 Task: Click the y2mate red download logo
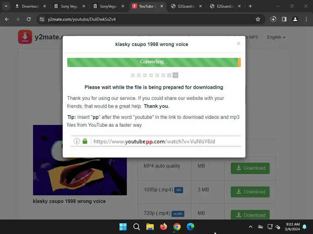25,37
